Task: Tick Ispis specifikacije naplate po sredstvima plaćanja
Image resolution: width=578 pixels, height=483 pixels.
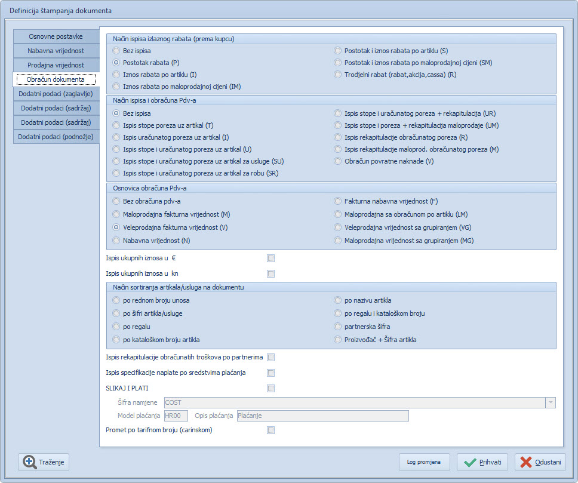Action: click(271, 373)
